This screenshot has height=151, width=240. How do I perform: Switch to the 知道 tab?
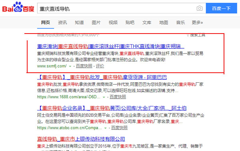79,22
